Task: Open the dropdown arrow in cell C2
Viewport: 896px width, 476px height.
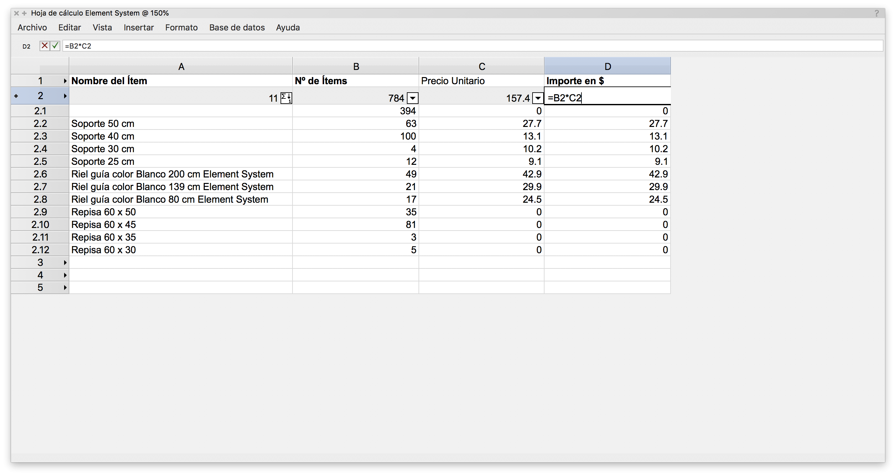Action: click(x=538, y=98)
